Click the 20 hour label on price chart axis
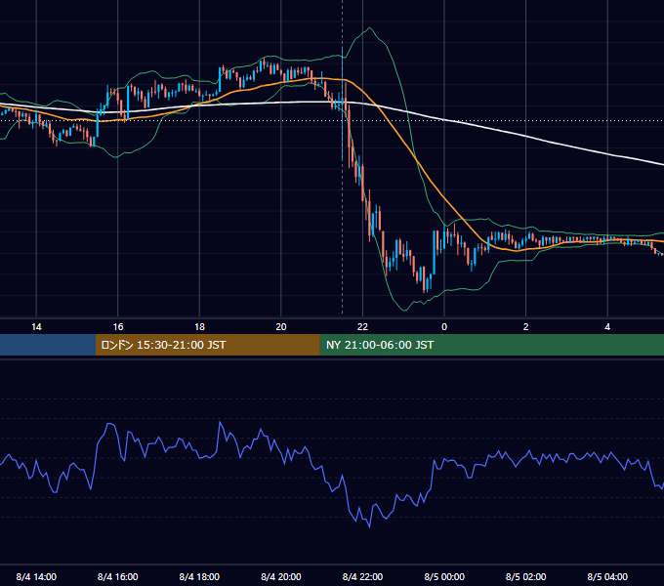 tap(281, 327)
